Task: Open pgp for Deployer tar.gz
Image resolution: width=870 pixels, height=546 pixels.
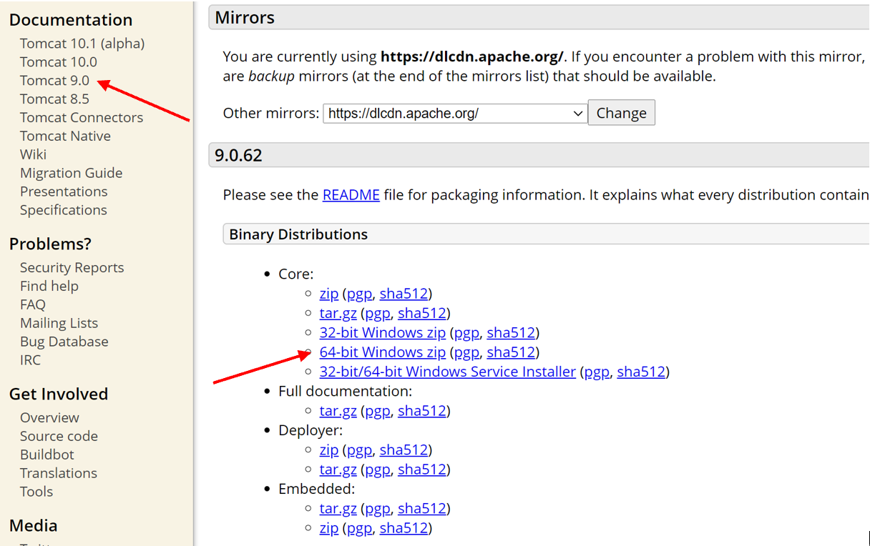Action: coord(378,470)
